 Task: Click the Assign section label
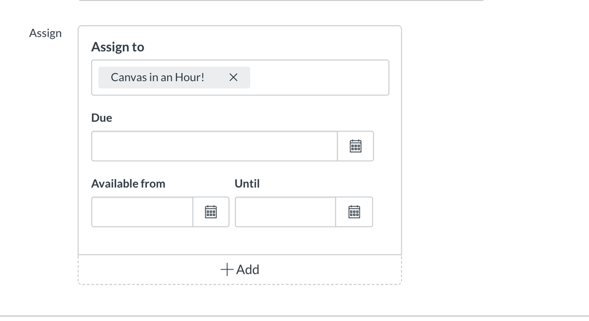(x=45, y=34)
